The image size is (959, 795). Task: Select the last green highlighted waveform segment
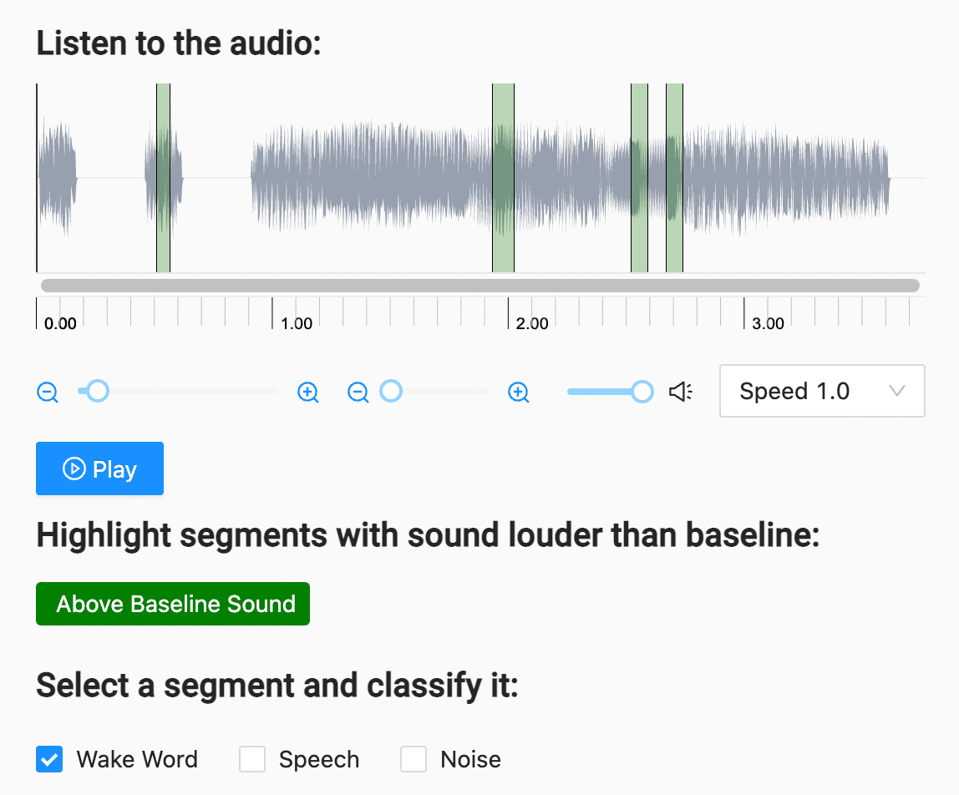coord(674,177)
